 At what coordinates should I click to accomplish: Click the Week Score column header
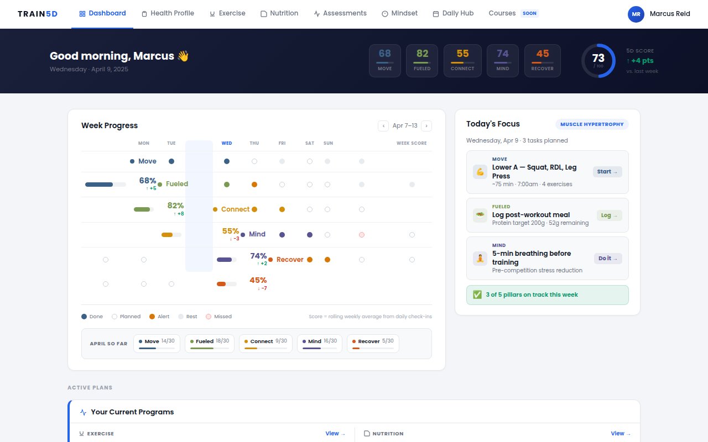pyautogui.click(x=412, y=143)
